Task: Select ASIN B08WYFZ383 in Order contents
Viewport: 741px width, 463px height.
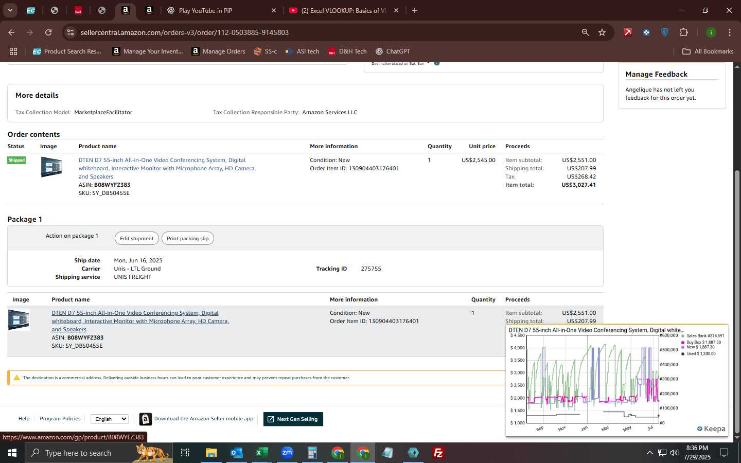Action: [112, 185]
